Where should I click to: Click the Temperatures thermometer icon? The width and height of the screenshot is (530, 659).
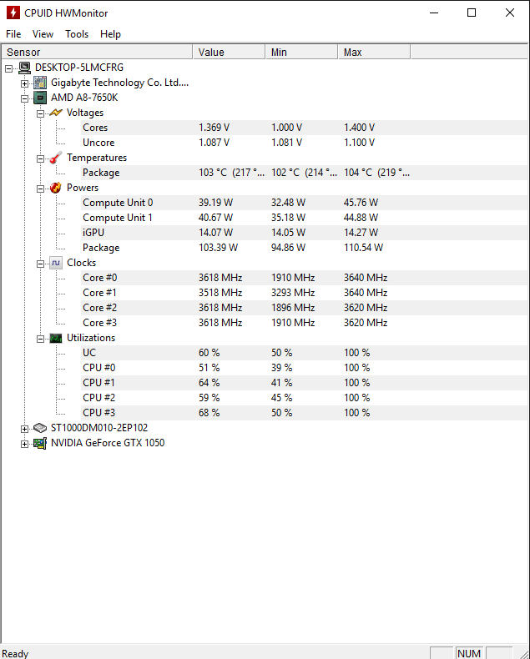(x=56, y=158)
